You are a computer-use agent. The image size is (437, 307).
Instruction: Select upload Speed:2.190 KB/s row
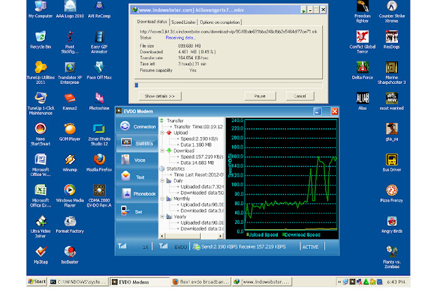[x=199, y=138]
